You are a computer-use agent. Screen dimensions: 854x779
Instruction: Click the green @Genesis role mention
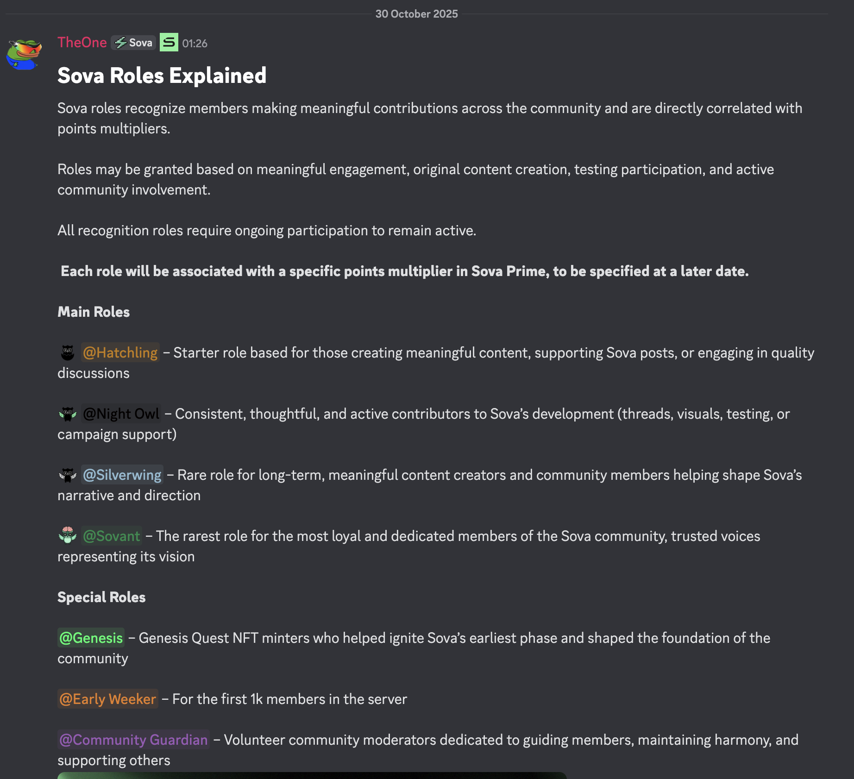pos(91,638)
